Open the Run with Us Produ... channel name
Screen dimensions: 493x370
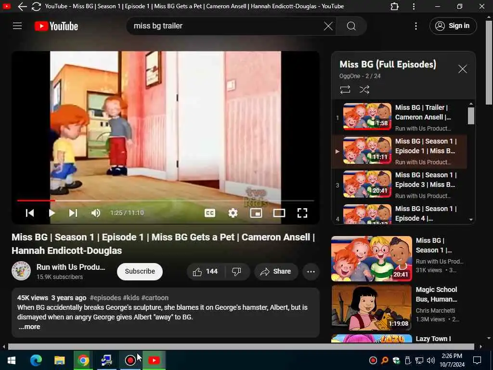(71, 267)
